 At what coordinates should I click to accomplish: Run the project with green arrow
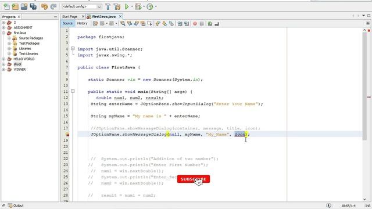click(127, 6)
